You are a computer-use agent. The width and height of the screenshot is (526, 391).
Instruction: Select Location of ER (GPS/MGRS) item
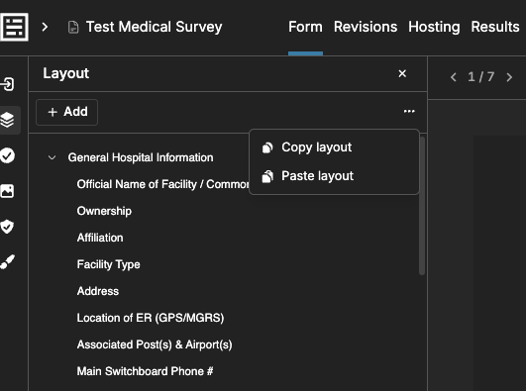(151, 318)
